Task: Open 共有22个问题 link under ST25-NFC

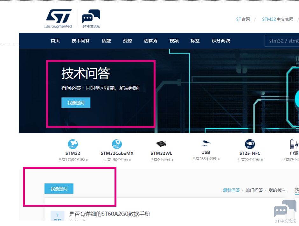Action: point(250,160)
